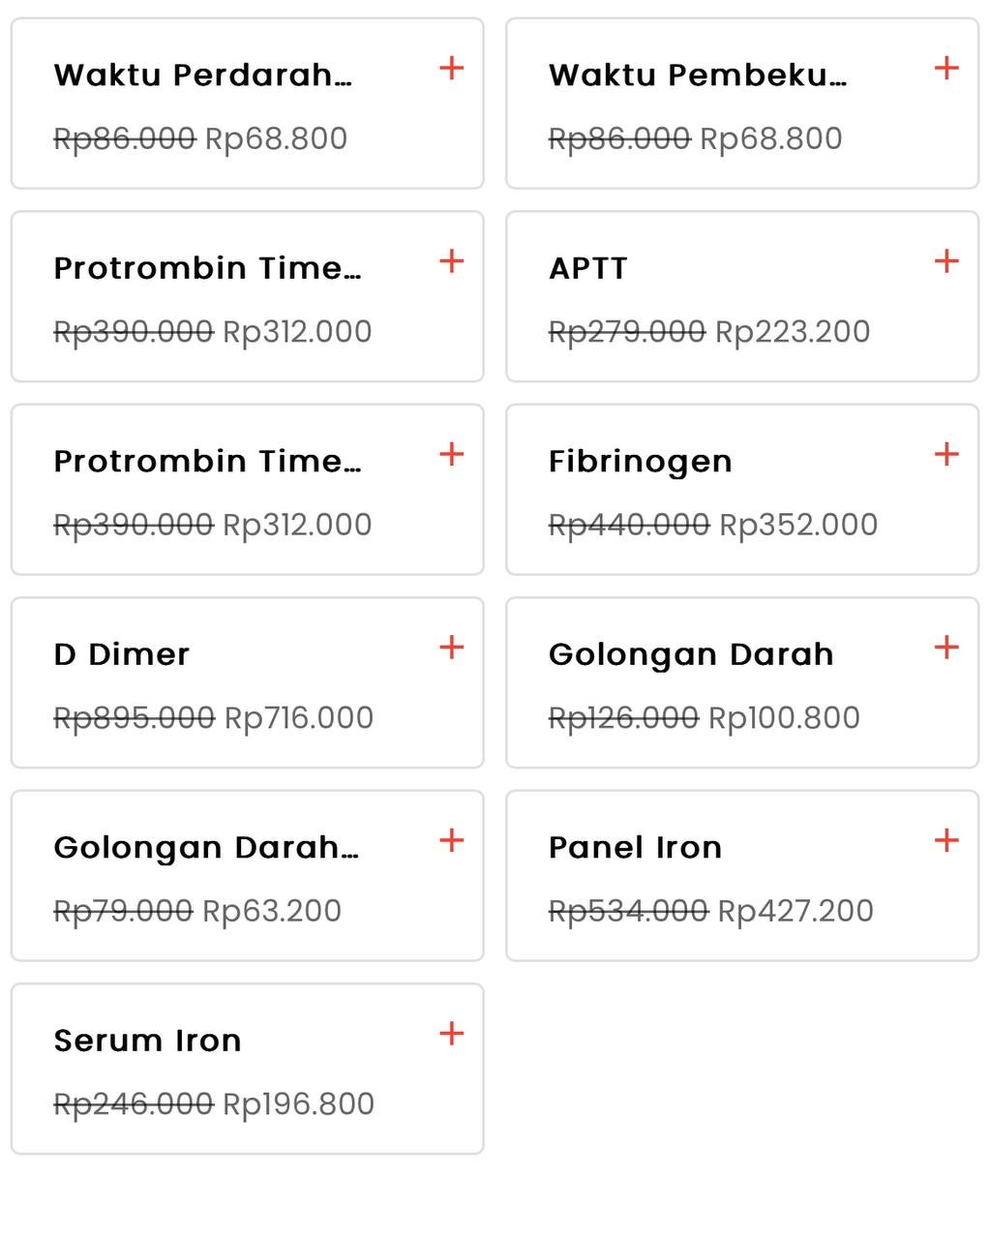This screenshot has width=990, height=1239.
Task: Add Waktu Perdarahan test with plus icon
Action: [x=452, y=68]
